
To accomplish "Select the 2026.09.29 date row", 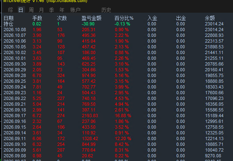I will (x=15, y=70).
